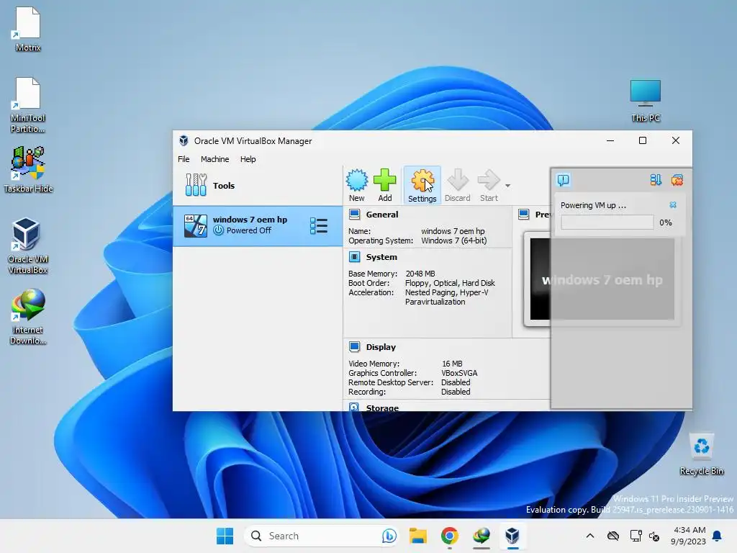This screenshot has width=737, height=553.
Task: Show hidden system tray icons chevron
Action: 590,536
